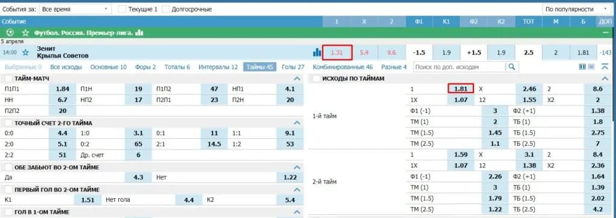The height and width of the screenshot is (218, 616).
Task: Pick away win odds 9.6 in match row
Action: (391, 52)
